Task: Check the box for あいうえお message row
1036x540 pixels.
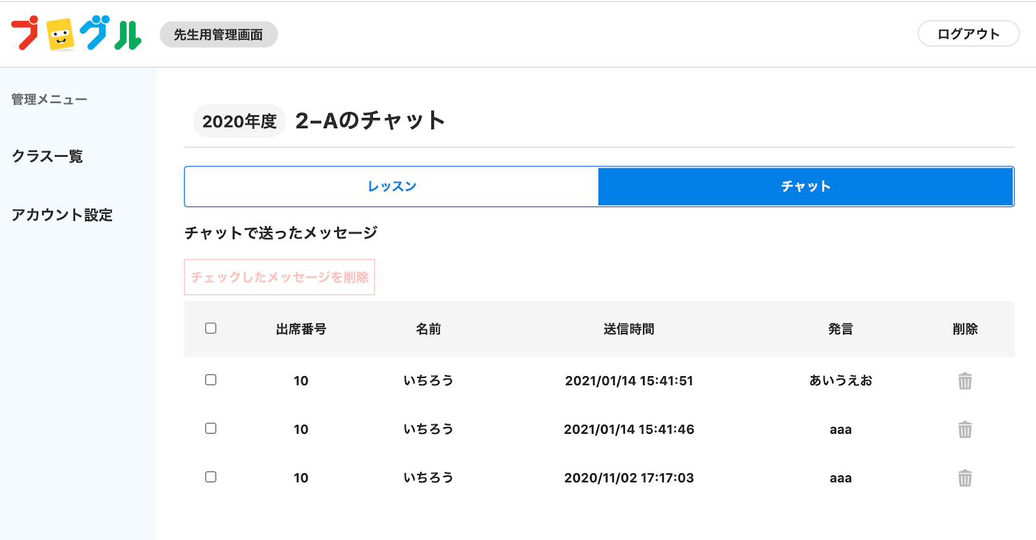Action: (x=210, y=380)
